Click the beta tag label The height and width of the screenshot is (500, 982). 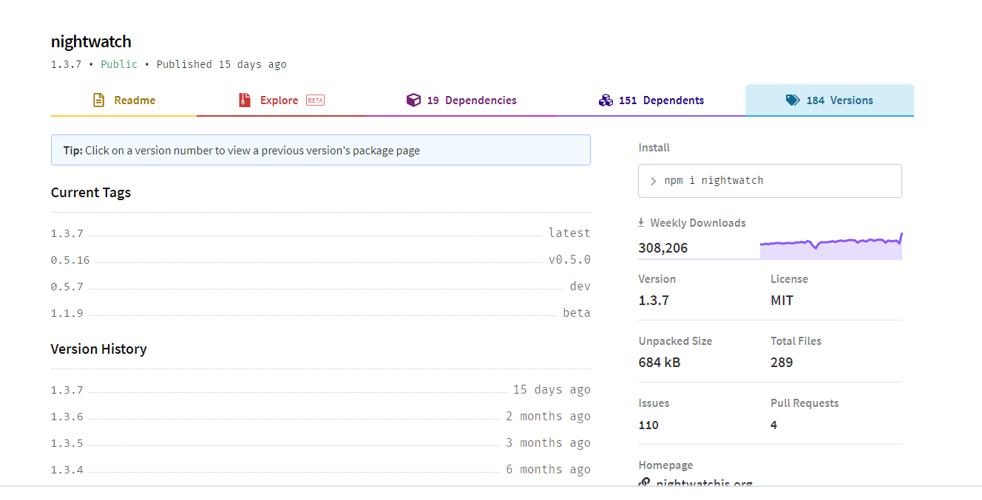point(577,312)
